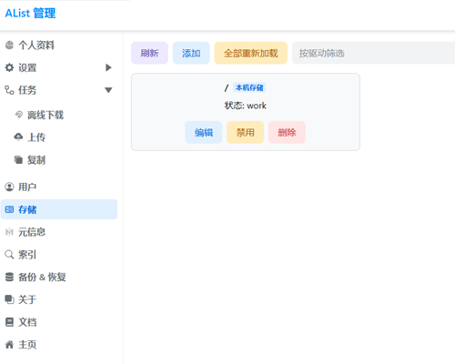Collapse the 任务 submenu arrow
The image size is (455, 364).
pyautogui.click(x=108, y=90)
